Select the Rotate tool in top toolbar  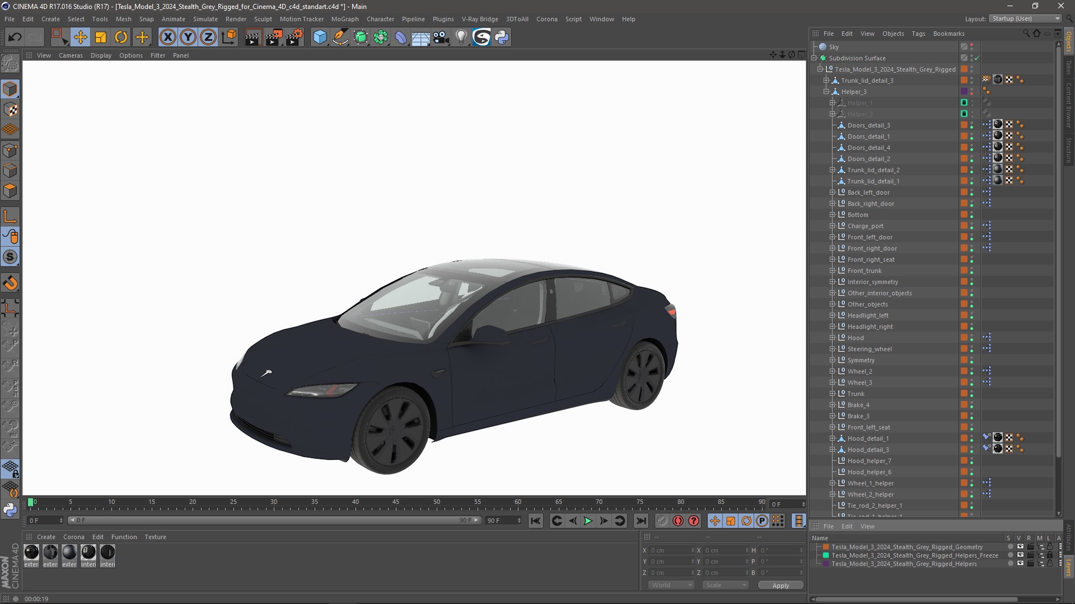point(121,37)
